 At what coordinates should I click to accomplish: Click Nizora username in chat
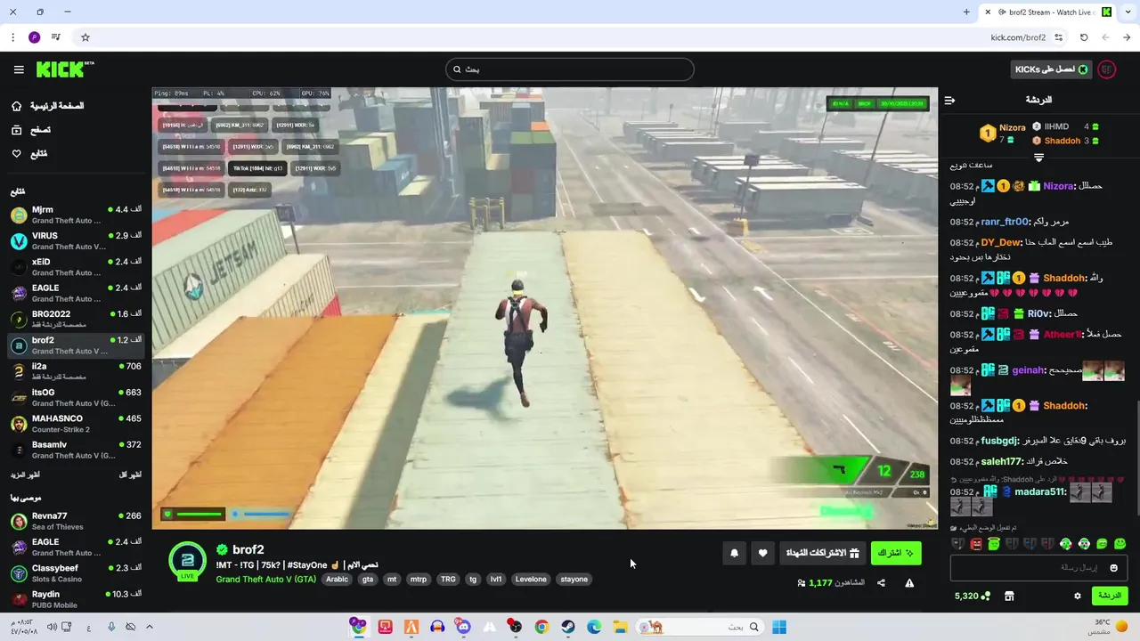point(1058,186)
